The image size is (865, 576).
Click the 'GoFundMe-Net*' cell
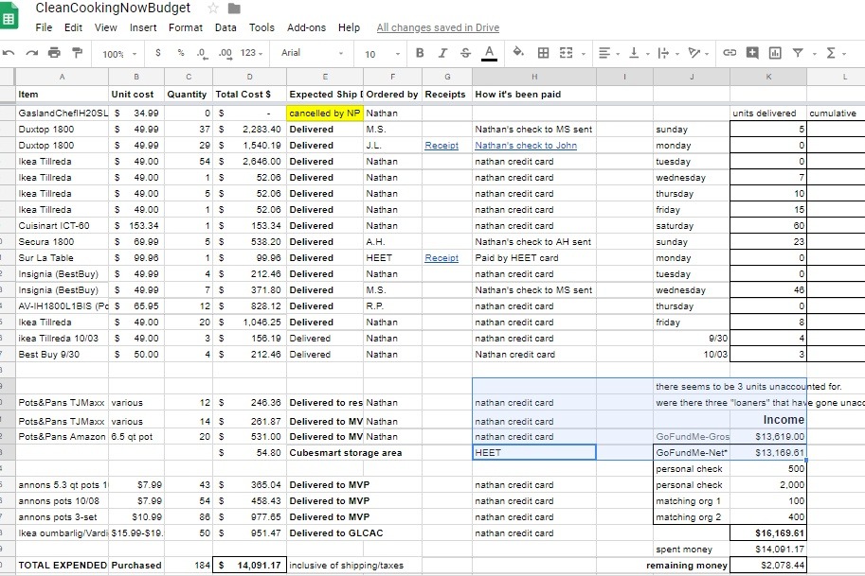[x=692, y=453]
